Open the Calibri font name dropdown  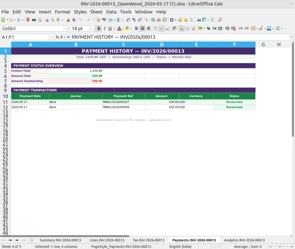(x=66, y=28)
